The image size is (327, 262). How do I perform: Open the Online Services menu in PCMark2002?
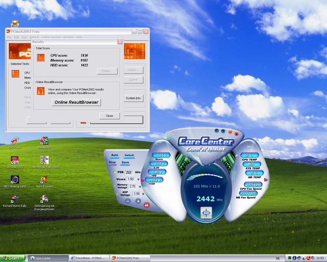pos(51,37)
